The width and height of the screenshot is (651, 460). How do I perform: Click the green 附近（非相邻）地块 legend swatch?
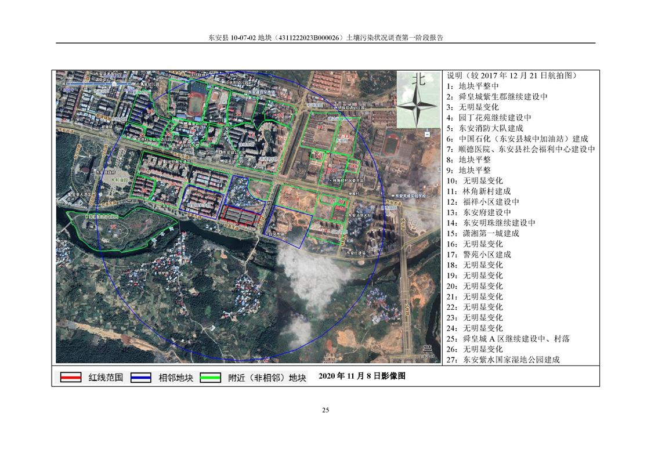click(210, 378)
